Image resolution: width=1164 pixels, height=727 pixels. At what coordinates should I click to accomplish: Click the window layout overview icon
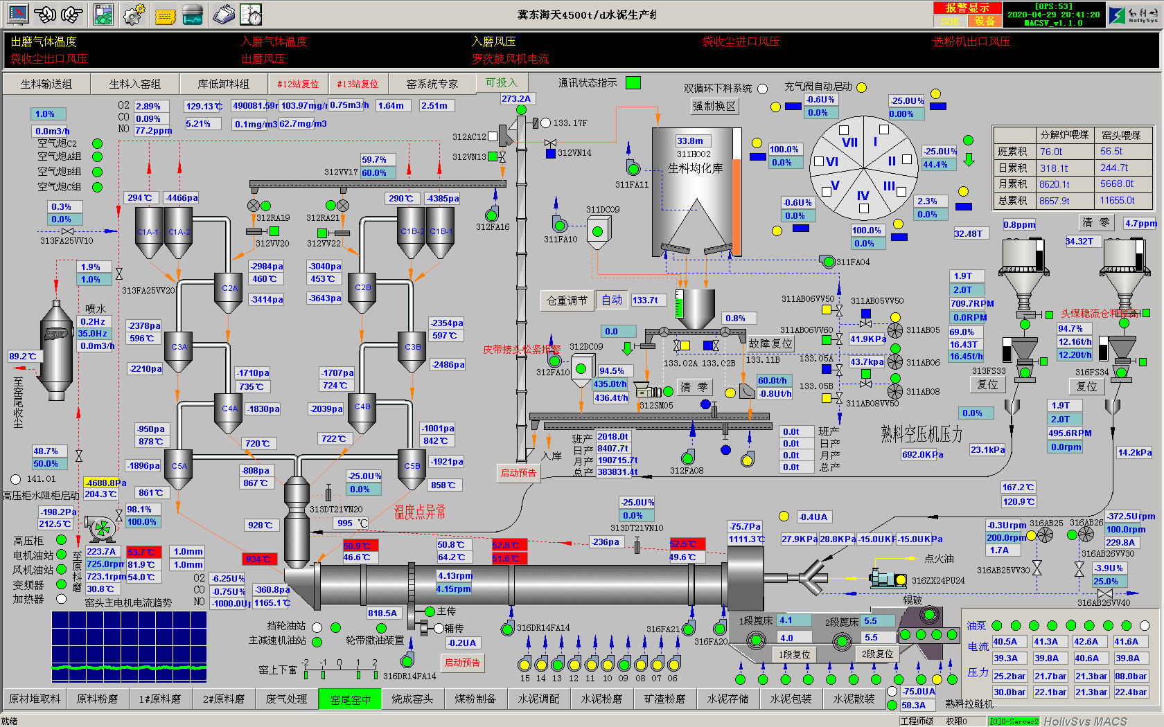103,15
